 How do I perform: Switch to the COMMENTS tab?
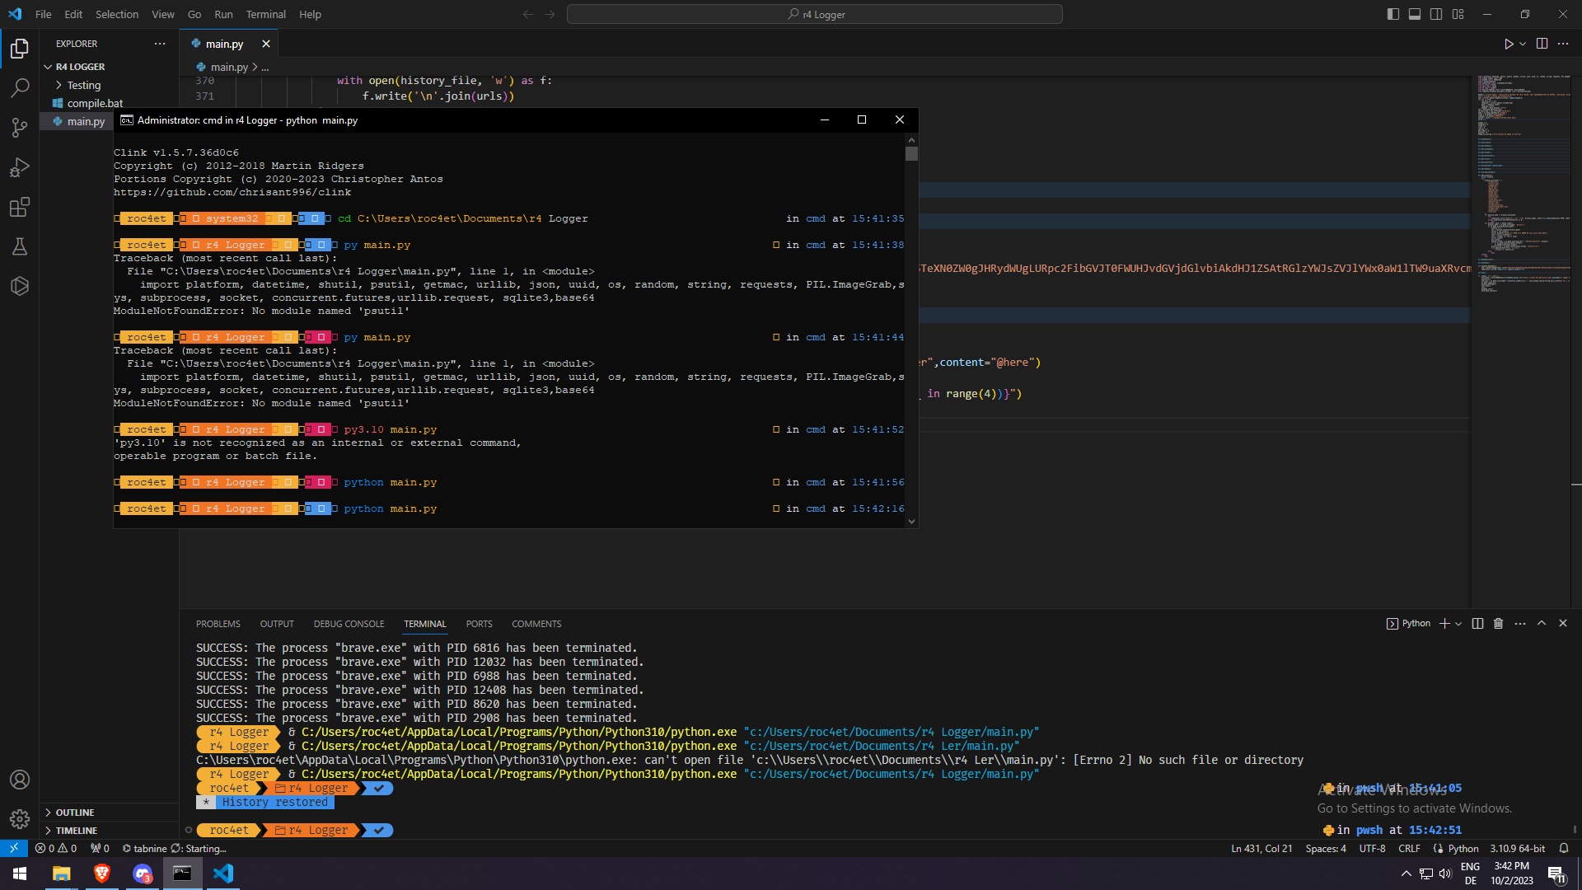click(x=536, y=624)
